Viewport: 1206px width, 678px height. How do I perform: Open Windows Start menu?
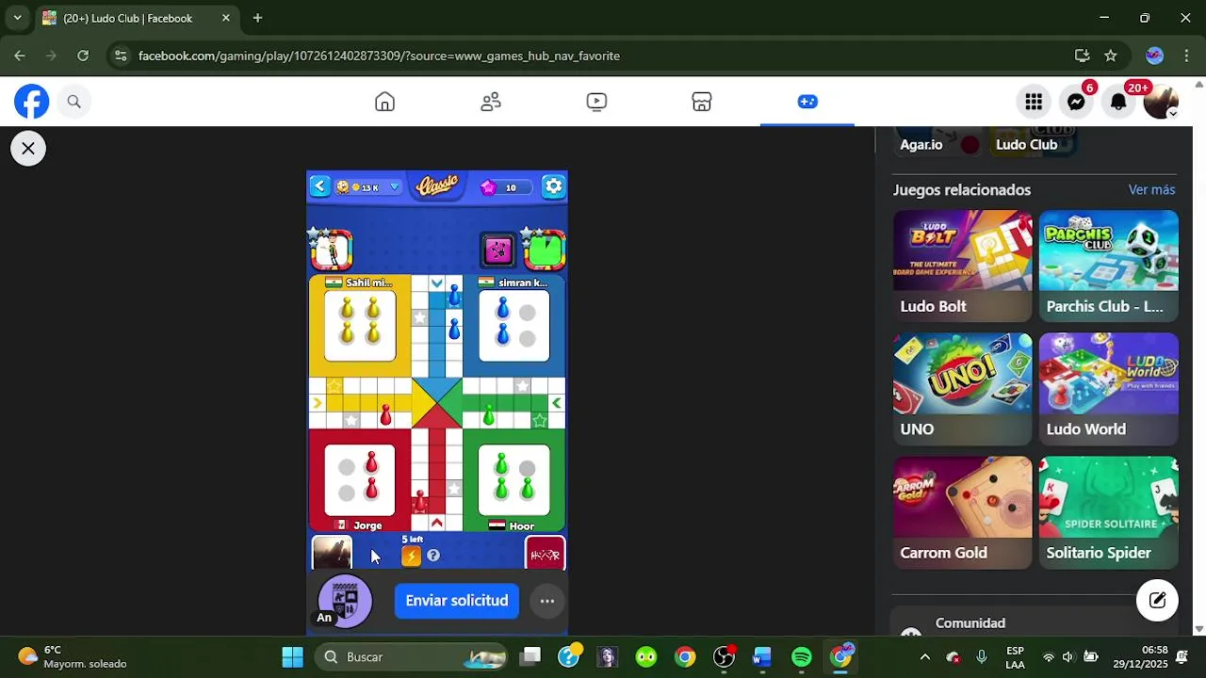click(292, 656)
